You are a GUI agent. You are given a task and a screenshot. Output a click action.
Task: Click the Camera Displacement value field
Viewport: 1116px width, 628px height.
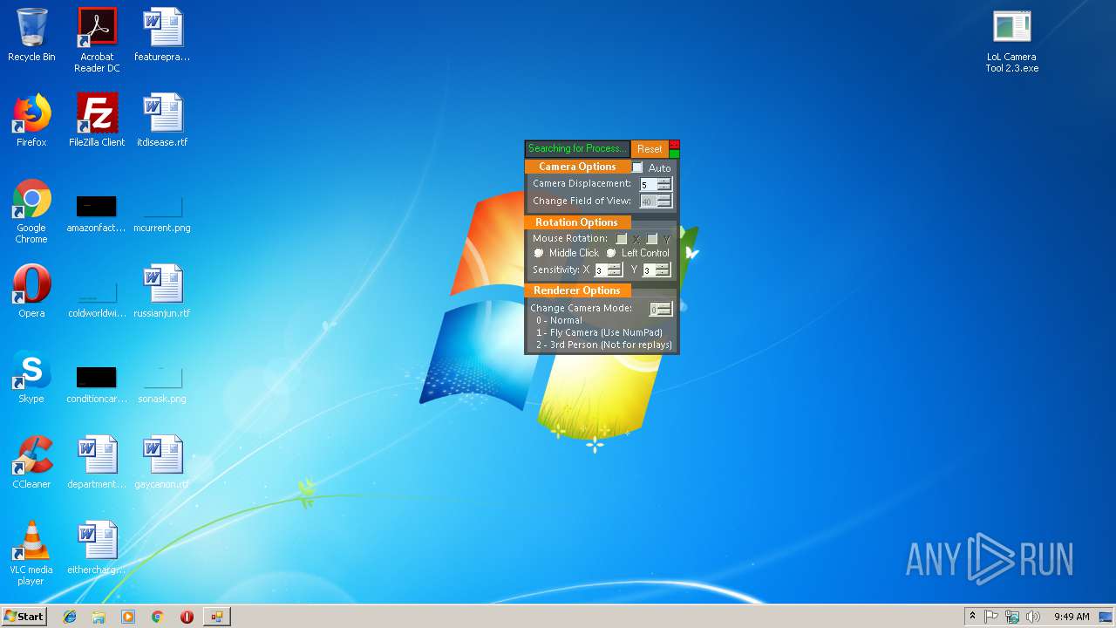(648, 185)
